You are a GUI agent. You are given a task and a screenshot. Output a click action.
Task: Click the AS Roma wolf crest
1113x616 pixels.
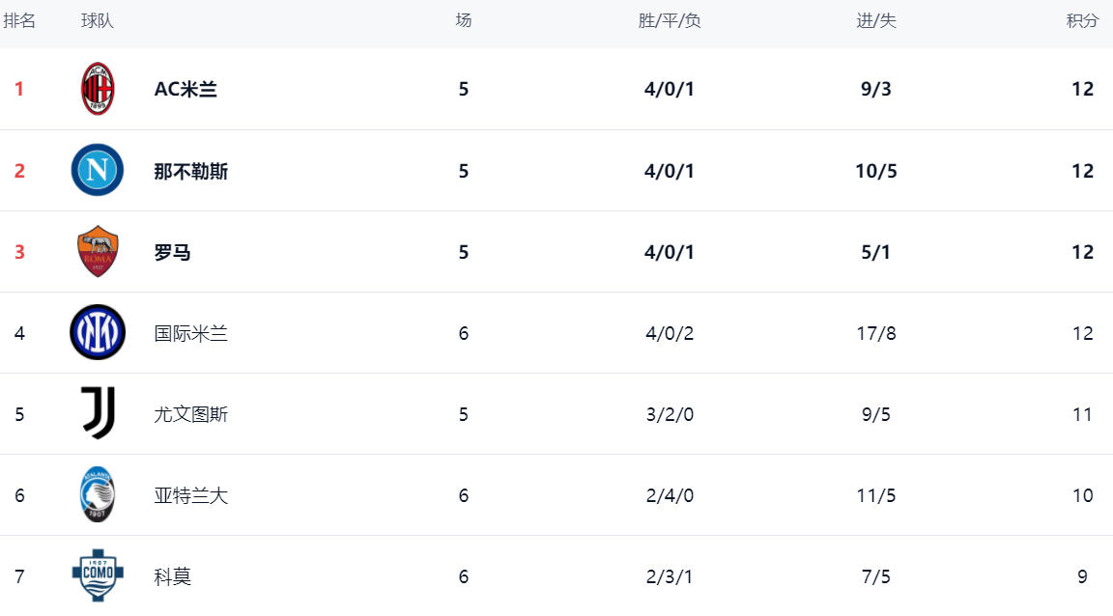pyautogui.click(x=98, y=252)
